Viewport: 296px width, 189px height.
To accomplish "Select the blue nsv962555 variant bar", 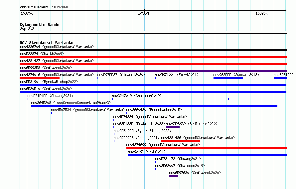I will click(228, 78).
